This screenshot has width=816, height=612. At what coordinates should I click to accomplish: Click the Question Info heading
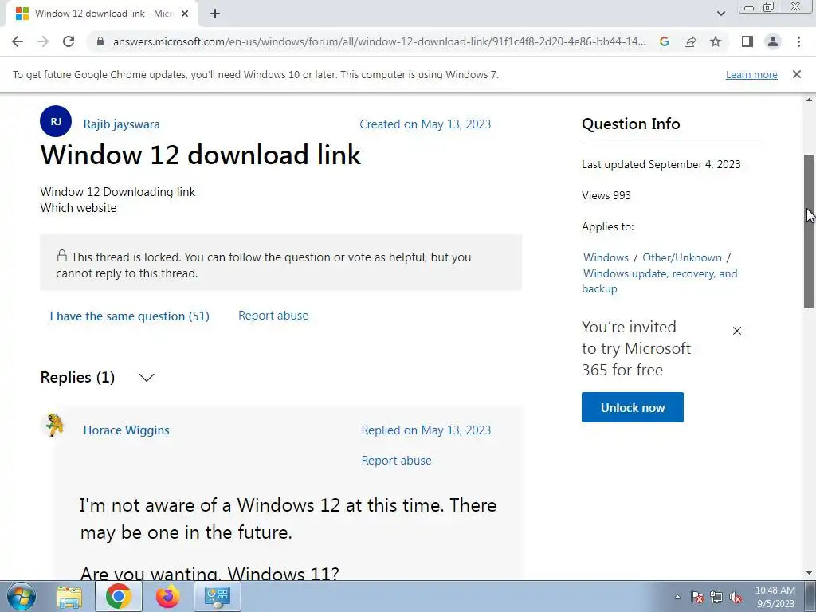[631, 124]
